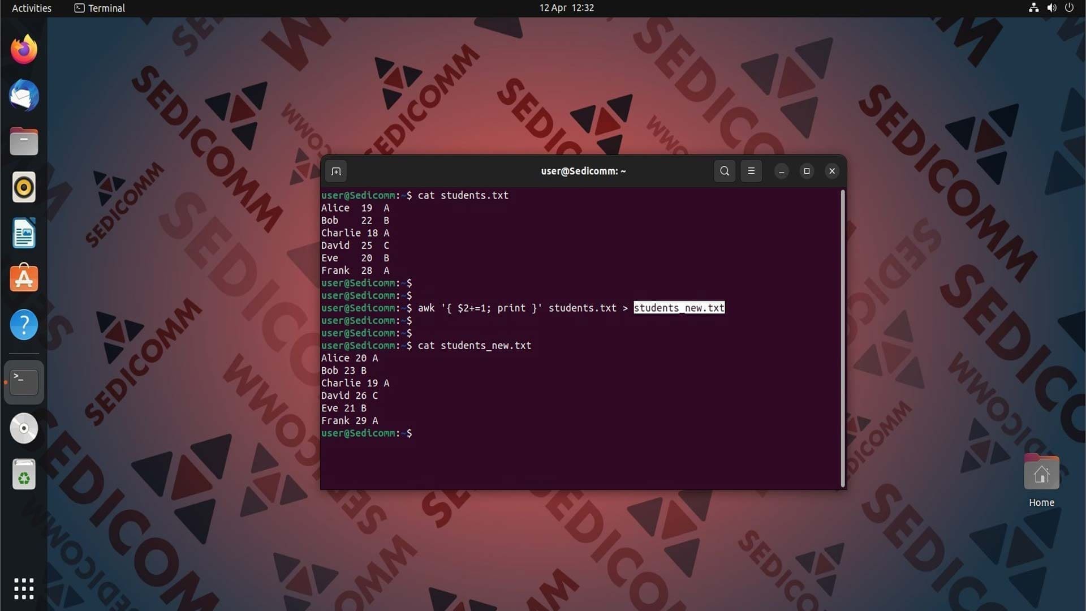Image resolution: width=1086 pixels, height=611 pixels.
Task: Open Ubuntu Software store
Action: coord(24,278)
